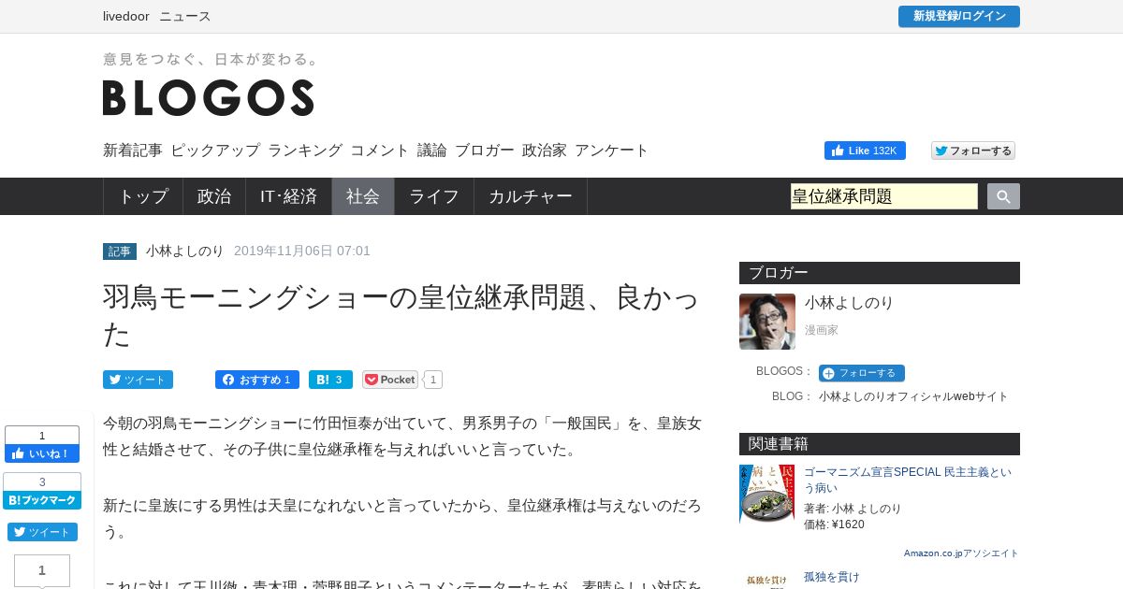Click the ニュース link in the top bar
1123x589 pixels.
pyautogui.click(x=185, y=16)
